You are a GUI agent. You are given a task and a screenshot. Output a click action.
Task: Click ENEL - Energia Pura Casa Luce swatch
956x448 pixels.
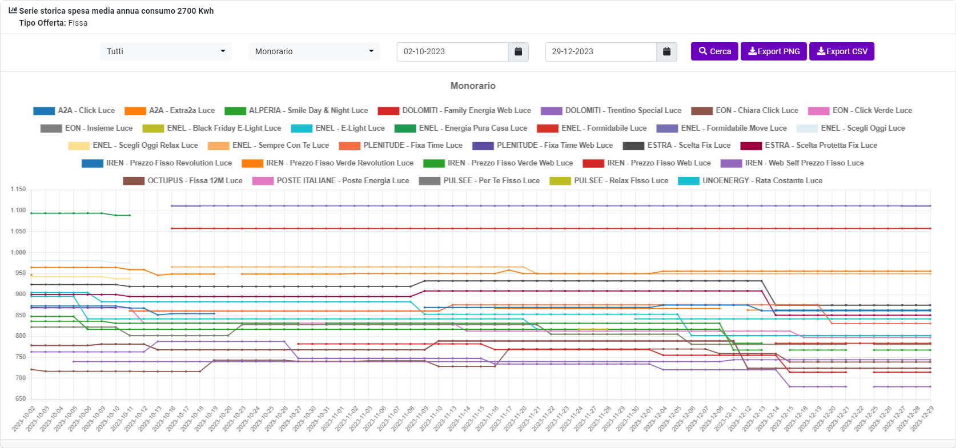pos(405,128)
